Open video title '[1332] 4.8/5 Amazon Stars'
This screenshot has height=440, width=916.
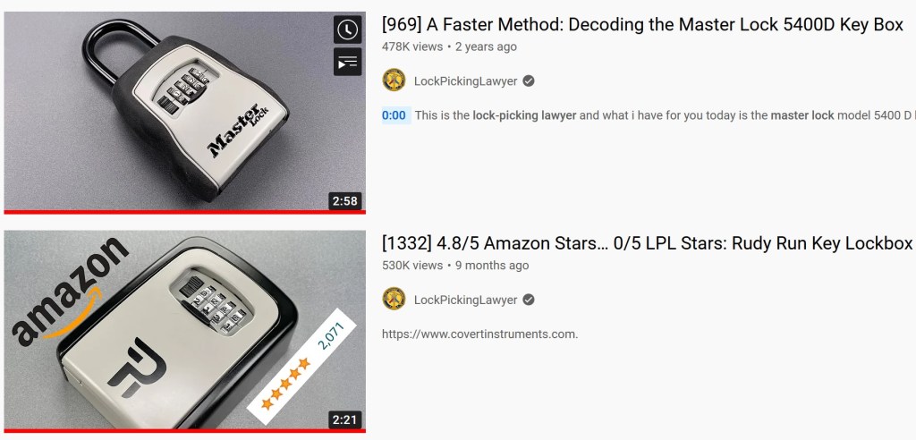coord(646,243)
